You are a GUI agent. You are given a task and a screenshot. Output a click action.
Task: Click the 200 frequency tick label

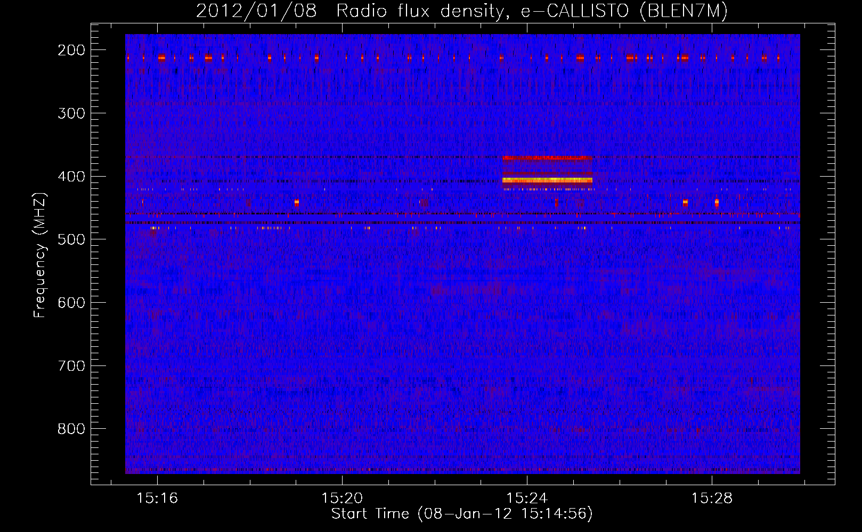point(71,50)
